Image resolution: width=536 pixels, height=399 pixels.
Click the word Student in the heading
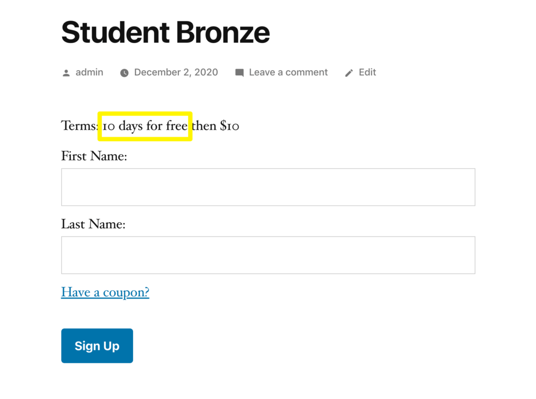pyautogui.click(x=115, y=32)
